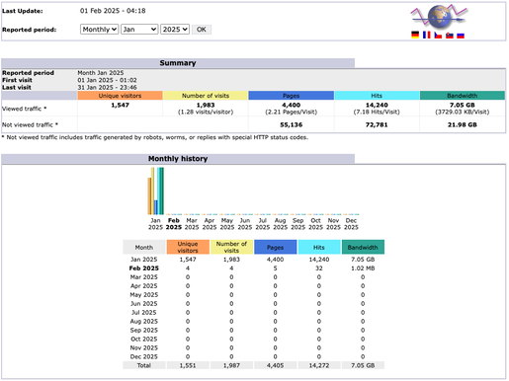Pick the Russian flag language icon
The width and height of the screenshot is (509, 381).
461,35
